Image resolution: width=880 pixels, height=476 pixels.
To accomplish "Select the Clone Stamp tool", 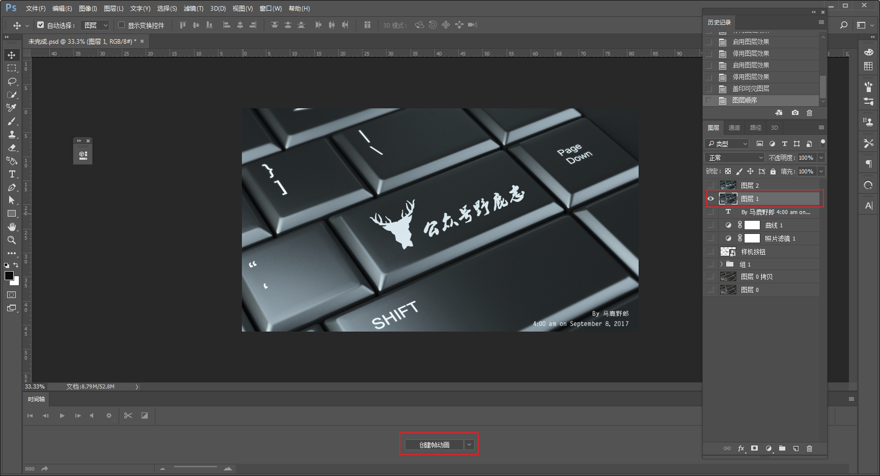I will (12, 134).
